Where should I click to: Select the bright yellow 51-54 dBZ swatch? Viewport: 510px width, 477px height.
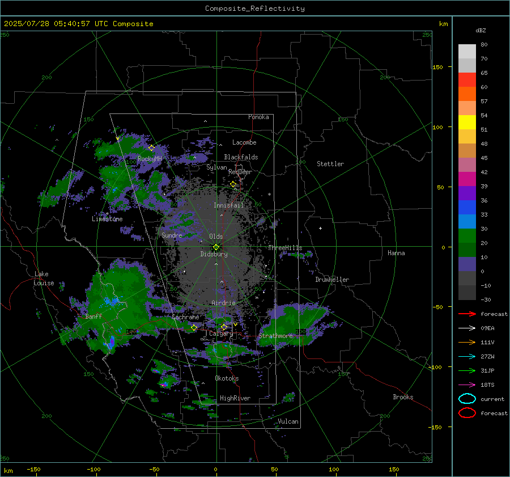coord(467,123)
